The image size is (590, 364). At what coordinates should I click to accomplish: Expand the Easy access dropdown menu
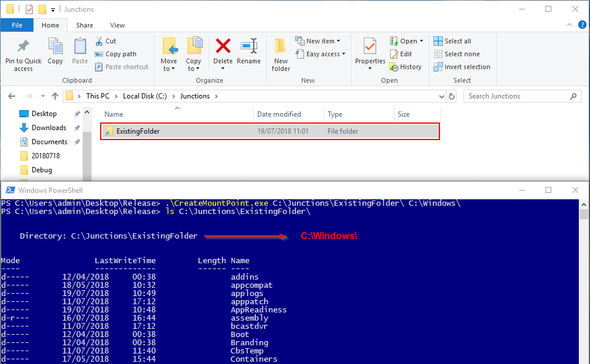[321, 54]
